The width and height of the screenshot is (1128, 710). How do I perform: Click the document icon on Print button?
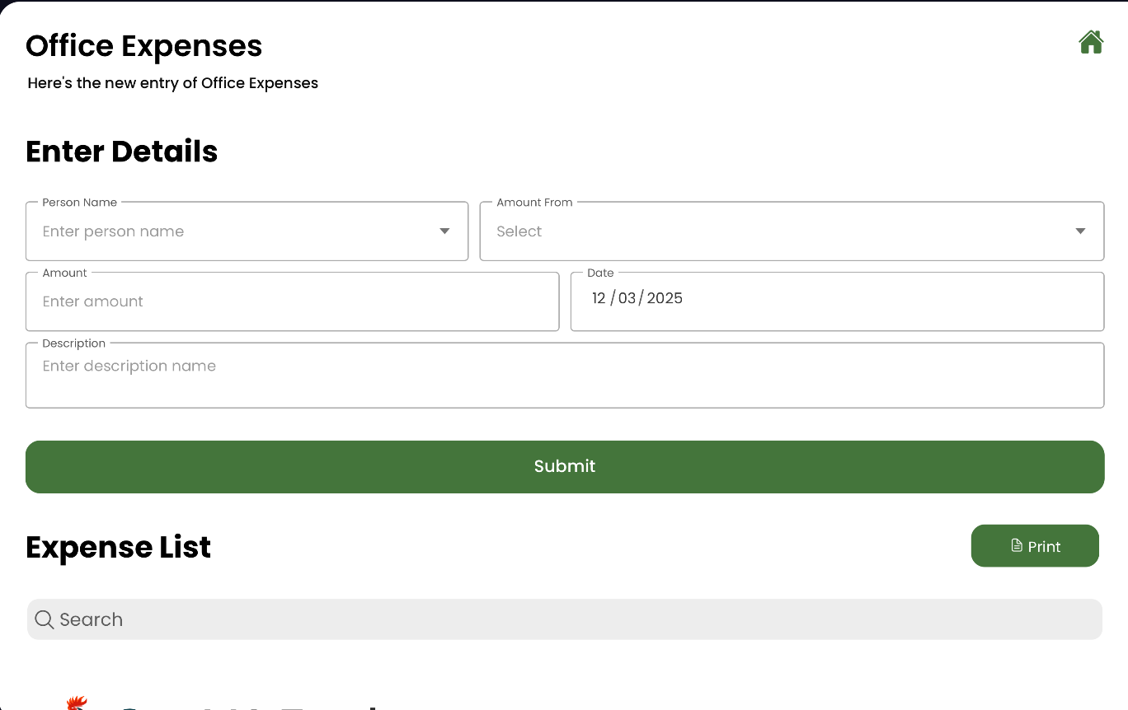(x=1016, y=546)
